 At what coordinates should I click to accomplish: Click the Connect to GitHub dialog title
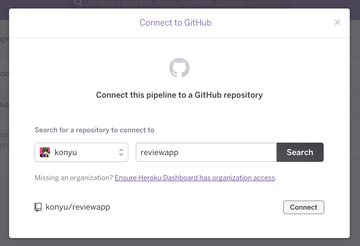click(175, 22)
